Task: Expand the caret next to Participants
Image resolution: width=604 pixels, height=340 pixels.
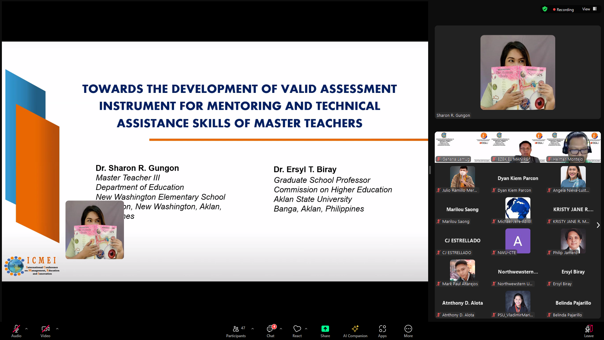Action: coord(253,329)
